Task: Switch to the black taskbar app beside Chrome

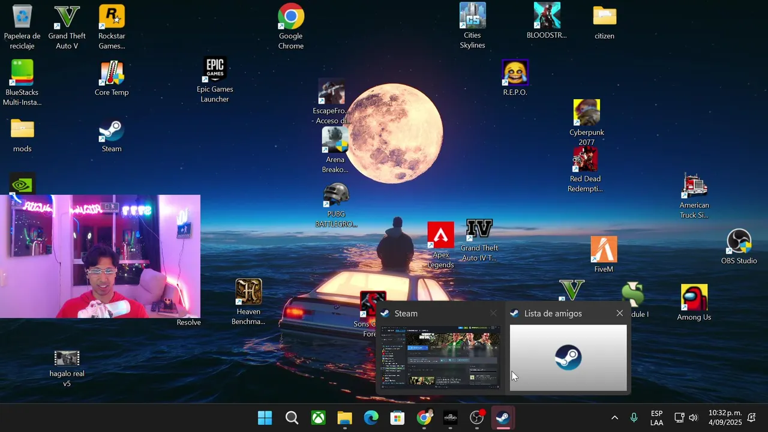Action: [x=451, y=418]
